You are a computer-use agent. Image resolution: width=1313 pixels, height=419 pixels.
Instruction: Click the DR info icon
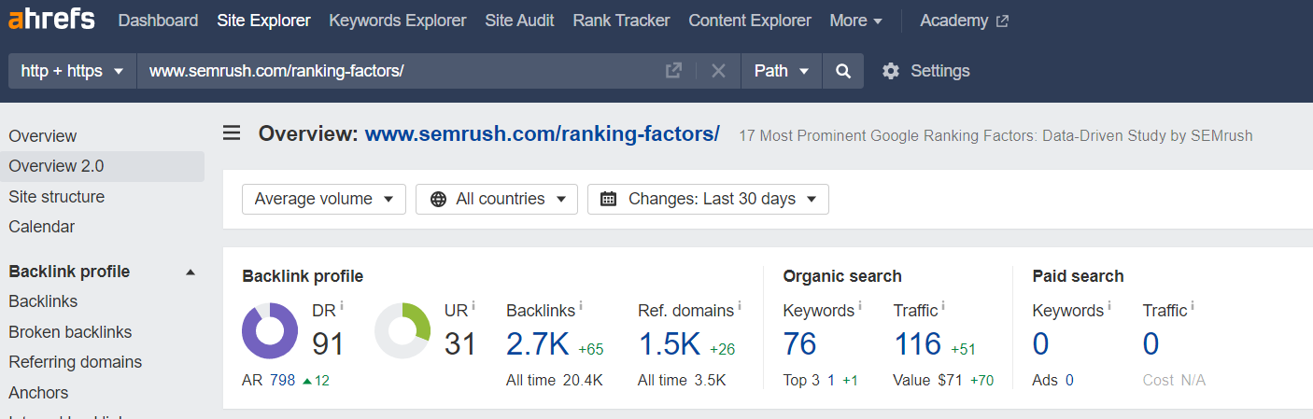[x=342, y=305]
